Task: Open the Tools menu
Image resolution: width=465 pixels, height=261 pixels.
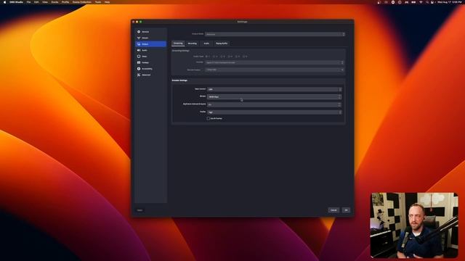Action: pos(98,2)
